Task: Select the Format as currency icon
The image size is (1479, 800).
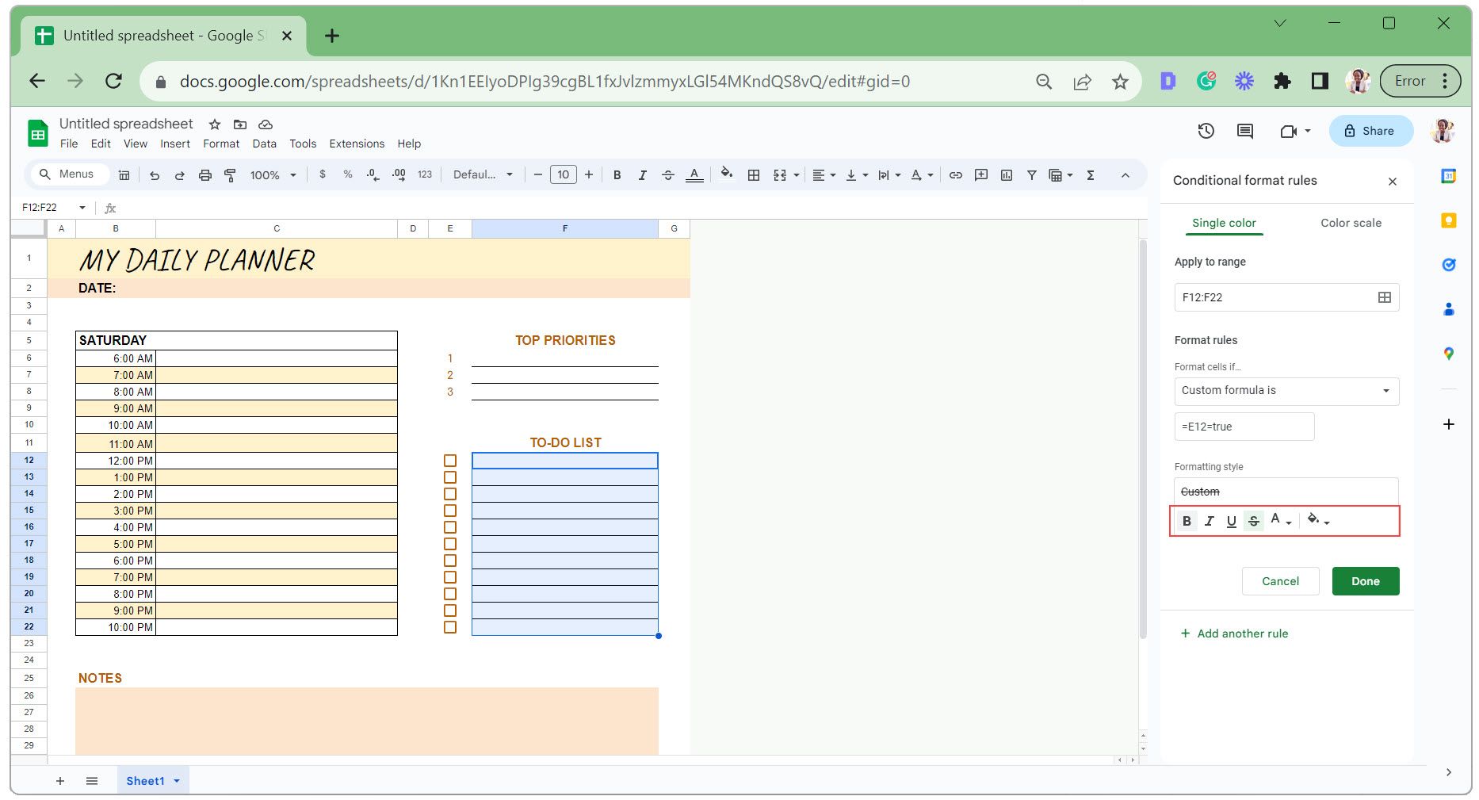Action: (x=322, y=174)
